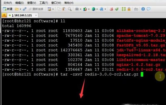166x105 pixels.
Task: Click the apache-tomcat-7.0.29 file name
Action: tap(141, 36)
